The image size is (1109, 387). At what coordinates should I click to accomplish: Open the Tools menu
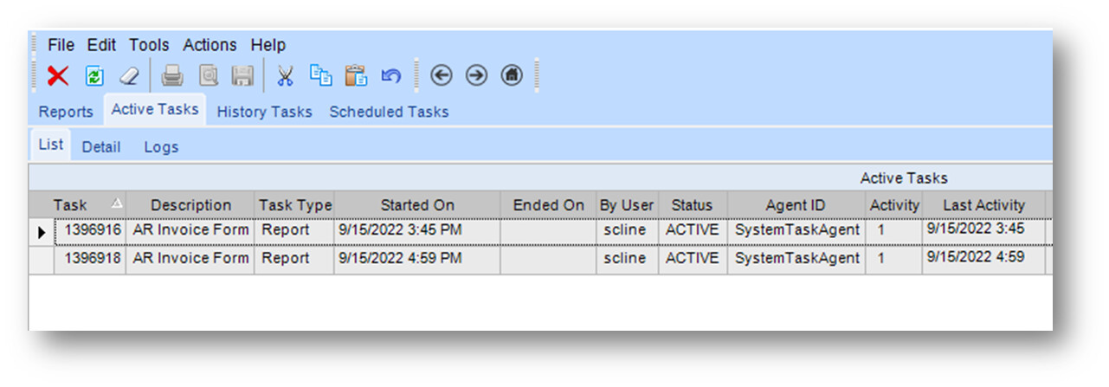coord(149,45)
